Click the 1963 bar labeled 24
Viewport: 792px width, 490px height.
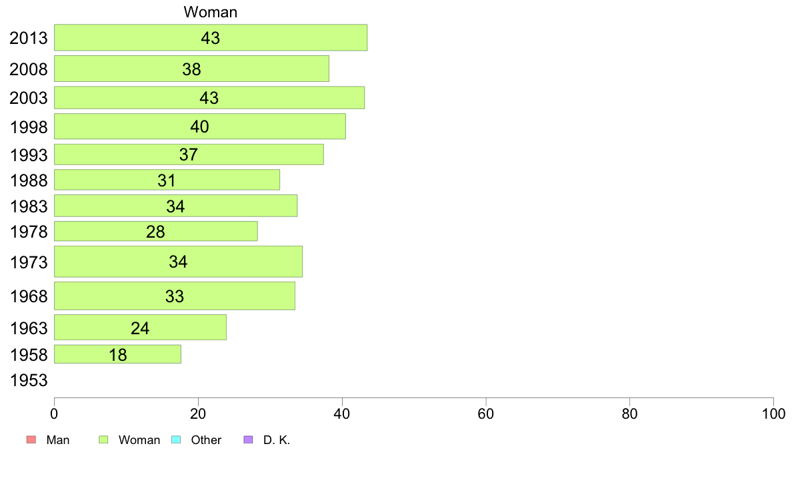pyautogui.click(x=140, y=328)
